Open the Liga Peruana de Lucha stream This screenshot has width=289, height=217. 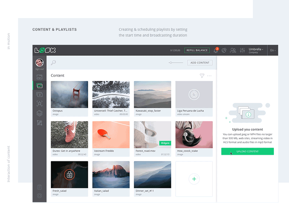194,94
